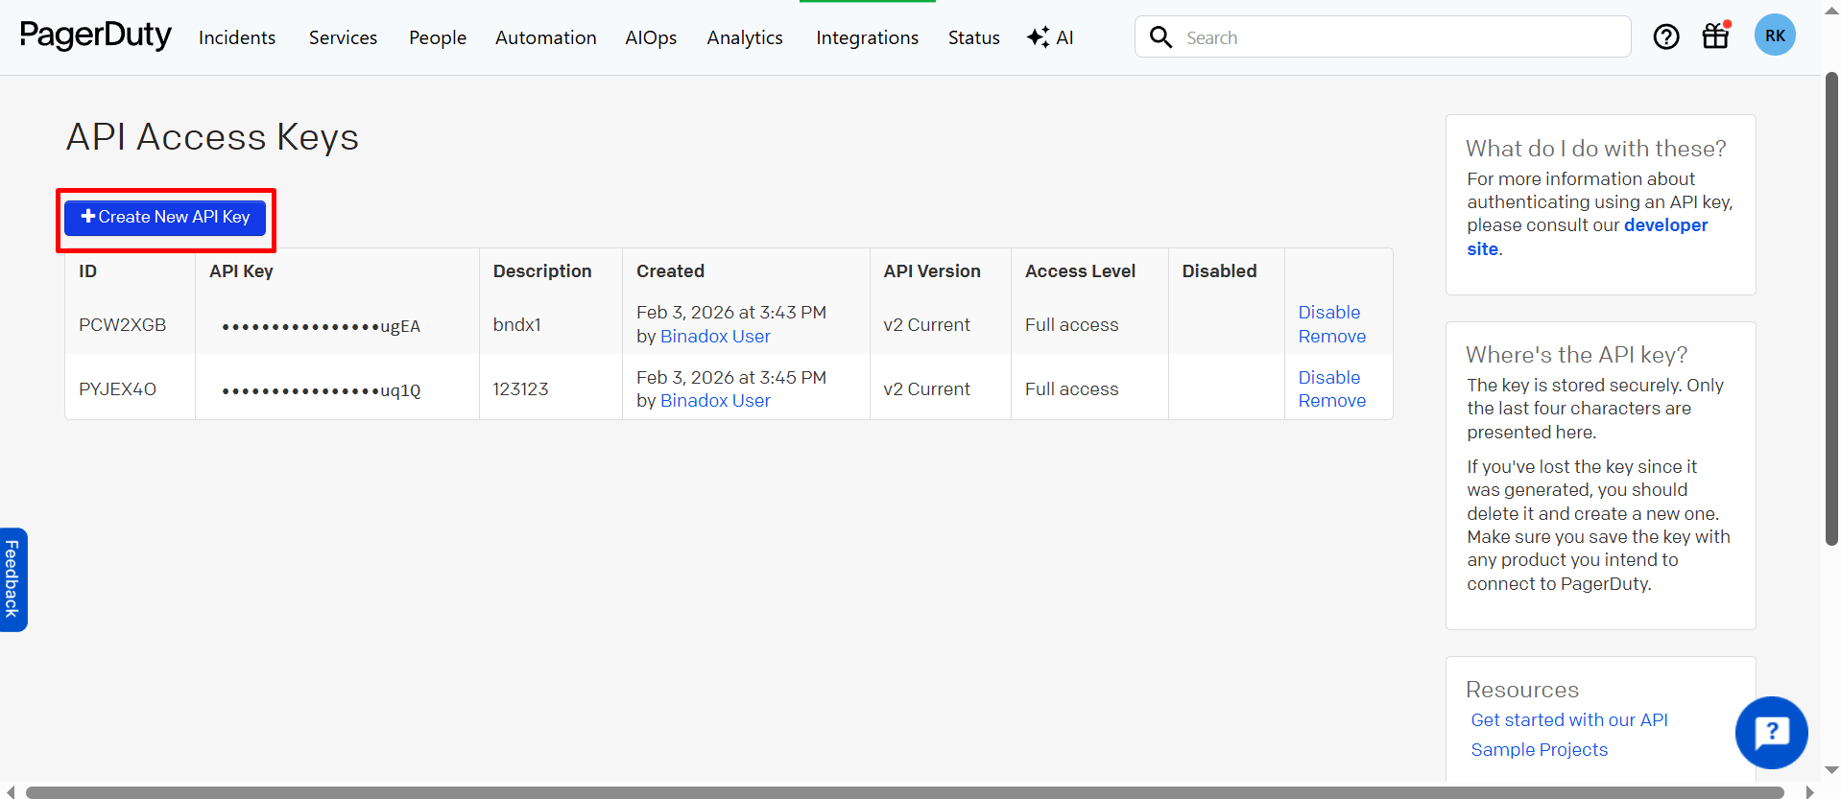The height and width of the screenshot is (799, 1841).
Task: Click the vertical scrollbar thumb
Action: [1831, 309]
